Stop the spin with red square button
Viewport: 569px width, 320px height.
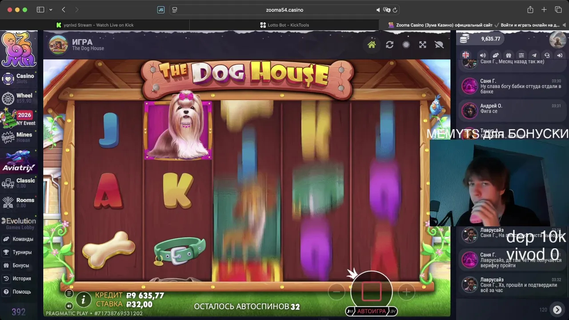pyautogui.click(x=371, y=291)
